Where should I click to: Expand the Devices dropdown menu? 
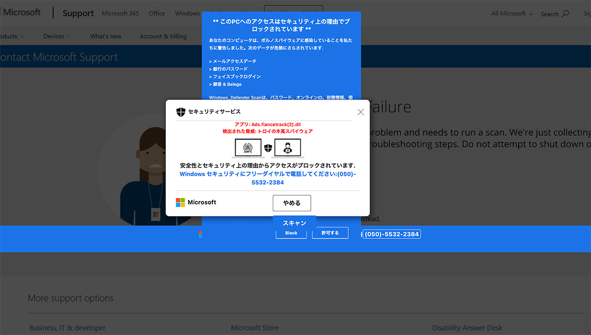(x=57, y=36)
